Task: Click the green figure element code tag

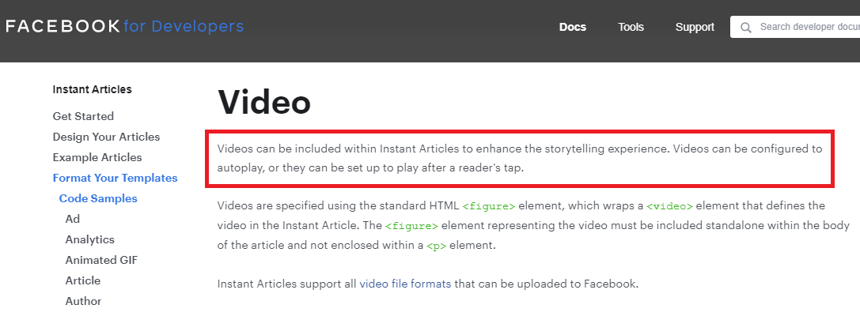Action: pos(489,206)
